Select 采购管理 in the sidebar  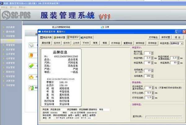pos(10,36)
